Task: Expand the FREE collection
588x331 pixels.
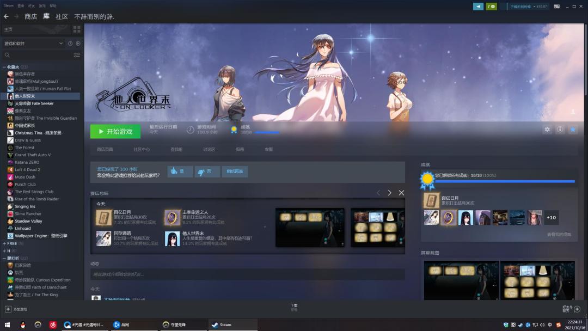Action: (4, 243)
